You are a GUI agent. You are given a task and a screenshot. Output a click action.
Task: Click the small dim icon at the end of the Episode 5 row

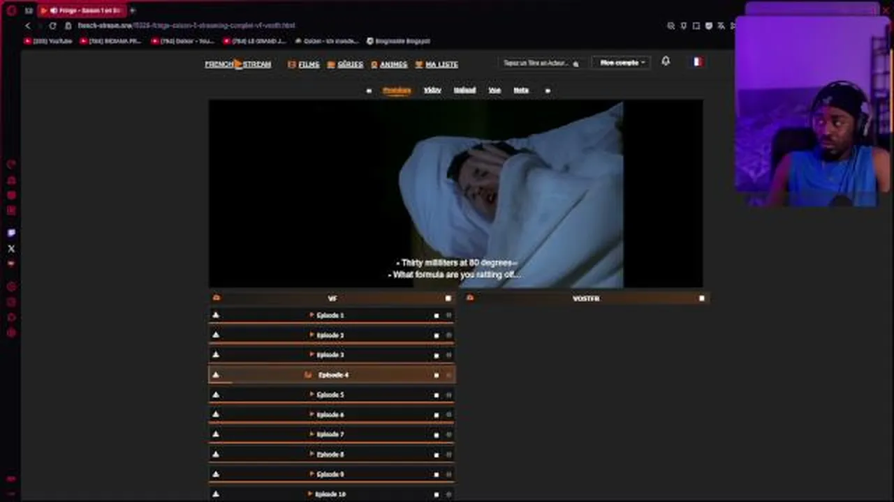click(x=449, y=395)
